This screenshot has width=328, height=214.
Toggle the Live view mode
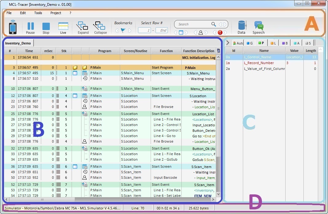pyautogui.click(x=63, y=28)
